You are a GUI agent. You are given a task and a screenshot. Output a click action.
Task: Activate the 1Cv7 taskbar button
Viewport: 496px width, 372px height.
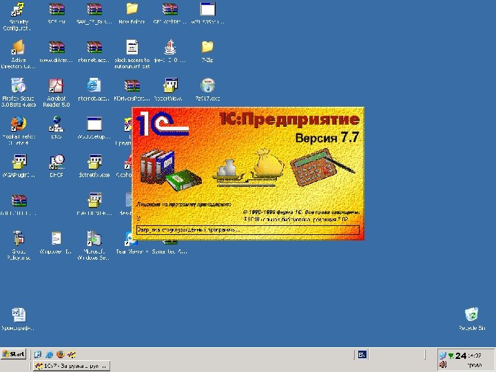point(72,366)
